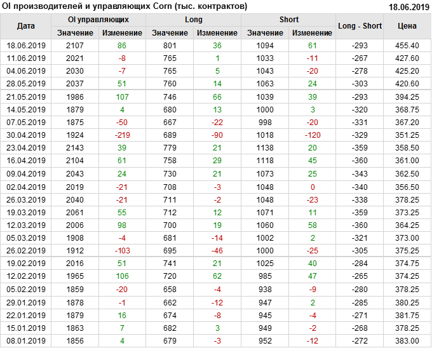The width and height of the screenshot is (432, 348).
Task: Click the 30.04.2019 date cell
Action: [26, 135]
